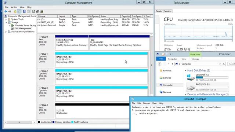
Task: Expand the Windows Server Backup arrow
Action: 9,26
